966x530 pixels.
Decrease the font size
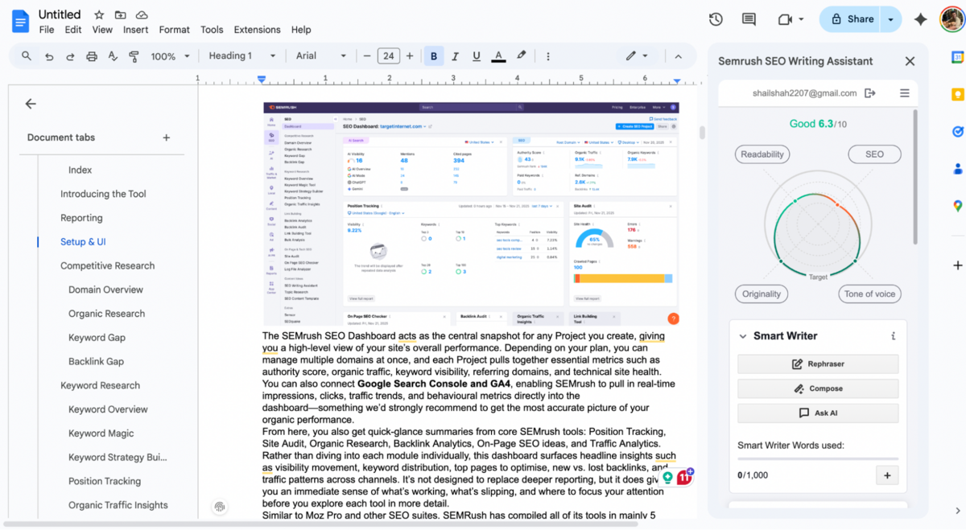[367, 56]
